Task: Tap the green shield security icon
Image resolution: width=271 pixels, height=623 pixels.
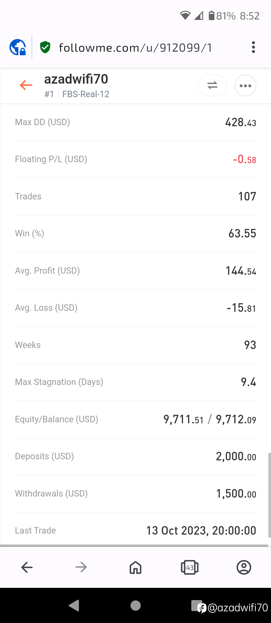Action: [x=45, y=47]
